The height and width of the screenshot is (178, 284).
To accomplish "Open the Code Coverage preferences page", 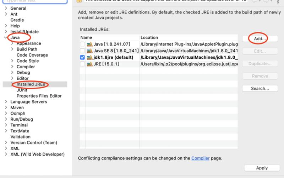I will (32, 55).
